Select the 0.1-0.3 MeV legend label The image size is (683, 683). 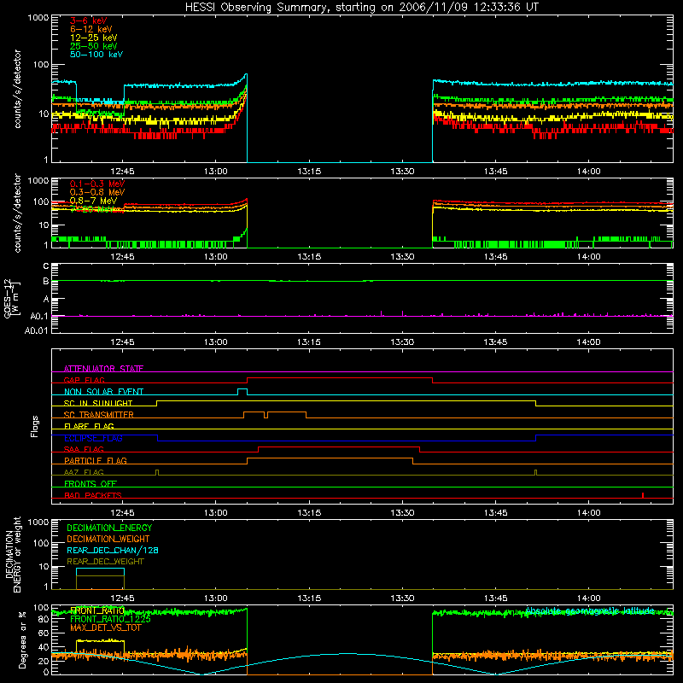tap(97, 184)
